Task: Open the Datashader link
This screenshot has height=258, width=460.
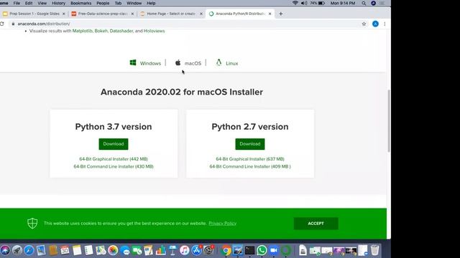Action: 121,31
